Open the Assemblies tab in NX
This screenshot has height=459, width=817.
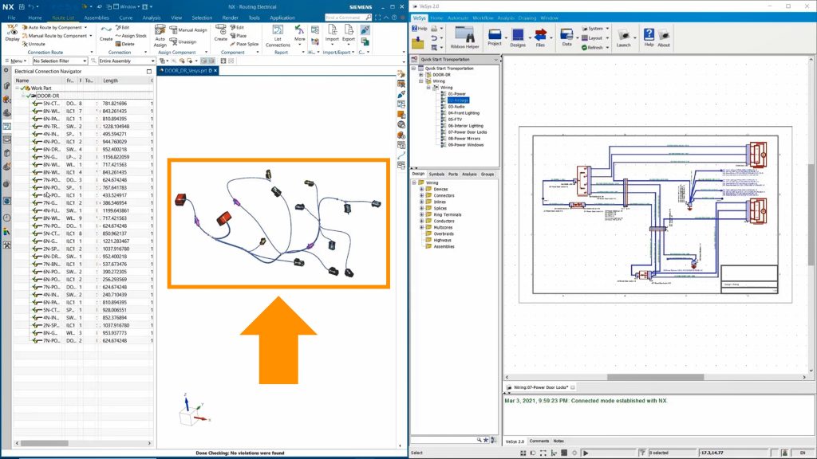97,18
